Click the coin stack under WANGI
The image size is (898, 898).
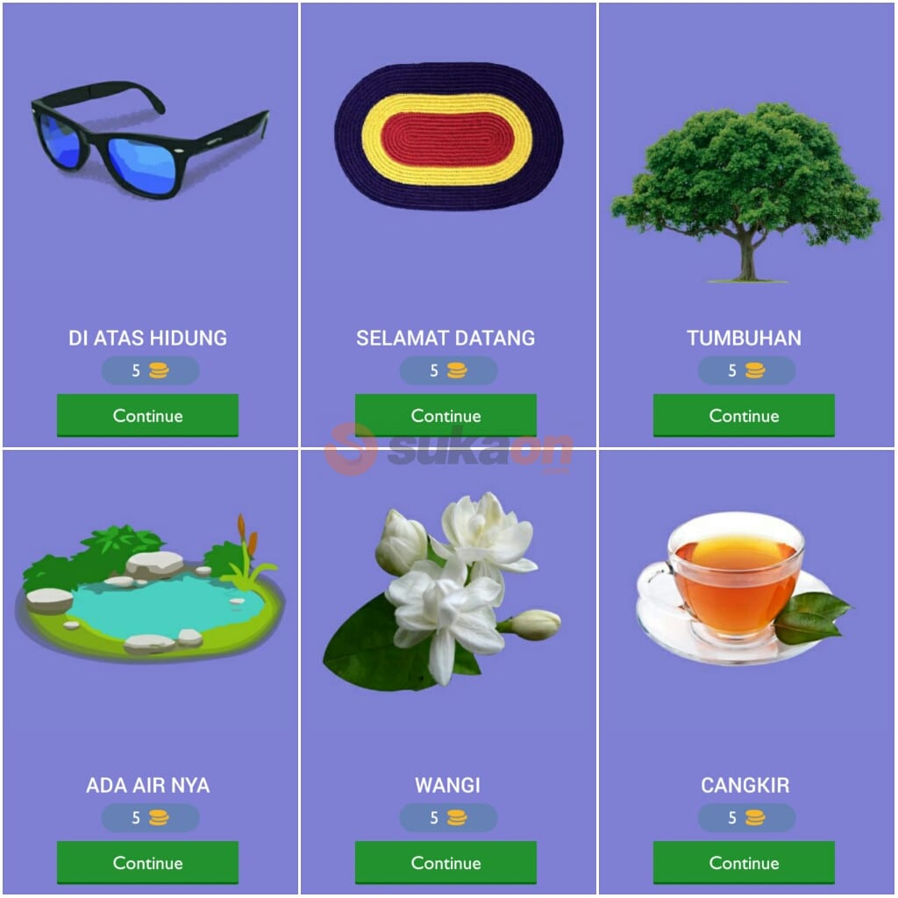(457, 818)
